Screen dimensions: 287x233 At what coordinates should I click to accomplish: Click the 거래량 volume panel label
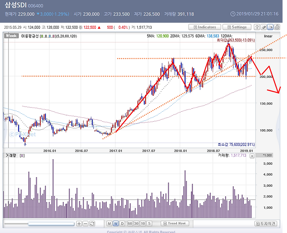(11, 156)
